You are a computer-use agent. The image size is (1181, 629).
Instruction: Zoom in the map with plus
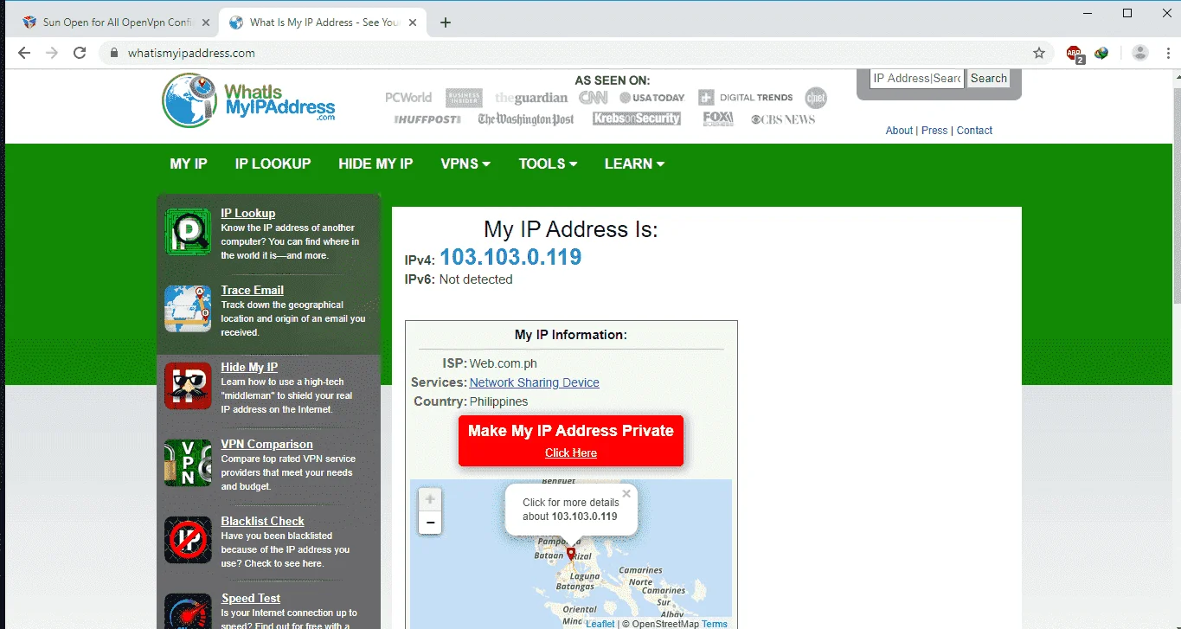430,500
